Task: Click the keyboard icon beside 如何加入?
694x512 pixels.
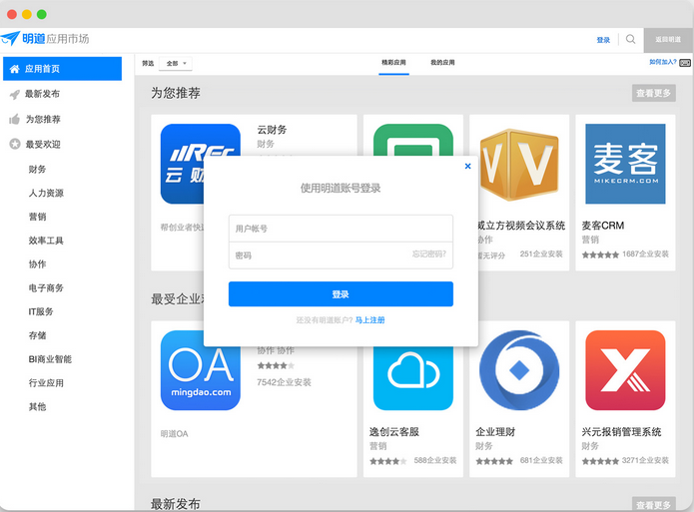Action: tap(685, 63)
